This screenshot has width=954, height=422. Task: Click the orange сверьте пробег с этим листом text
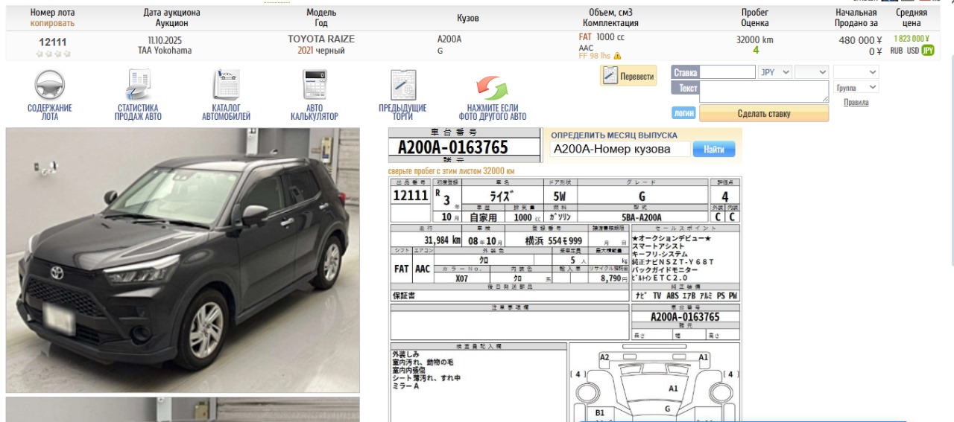click(x=451, y=171)
